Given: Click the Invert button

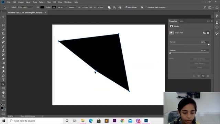Looking at the screenshot, I should [199, 68].
